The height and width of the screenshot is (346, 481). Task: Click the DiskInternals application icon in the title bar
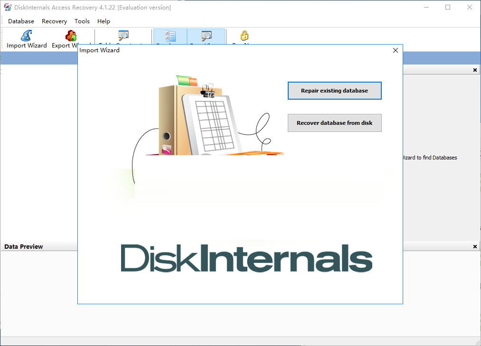click(x=8, y=8)
